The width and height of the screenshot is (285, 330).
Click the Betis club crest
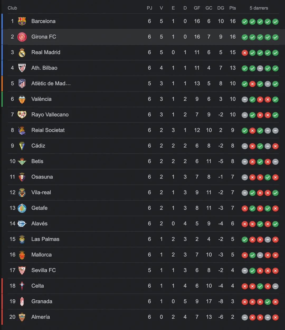(x=22, y=161)
